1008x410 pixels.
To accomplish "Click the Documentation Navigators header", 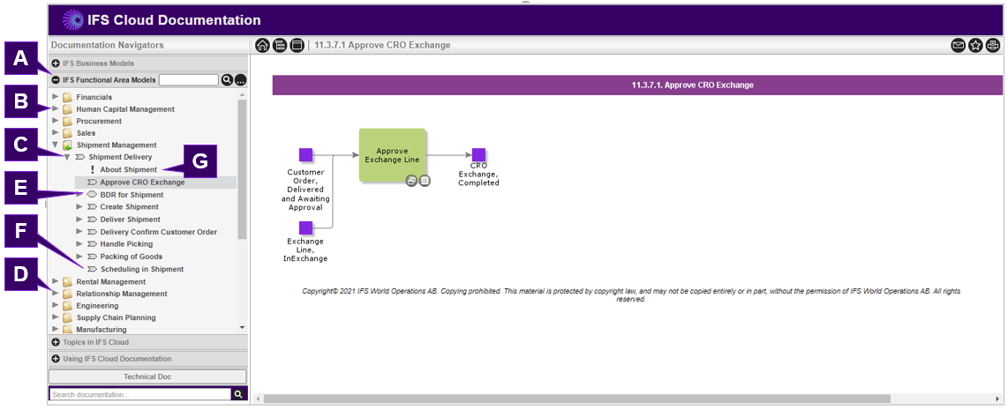I will (x=108, y=46).
